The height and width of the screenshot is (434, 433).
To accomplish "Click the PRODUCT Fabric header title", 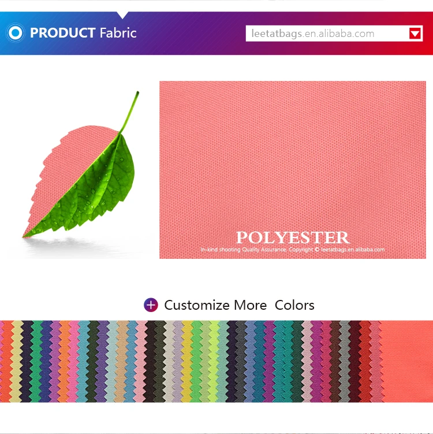I will pos(83,33).
